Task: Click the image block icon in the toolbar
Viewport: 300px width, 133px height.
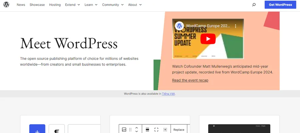Action: tap(124, 130)
